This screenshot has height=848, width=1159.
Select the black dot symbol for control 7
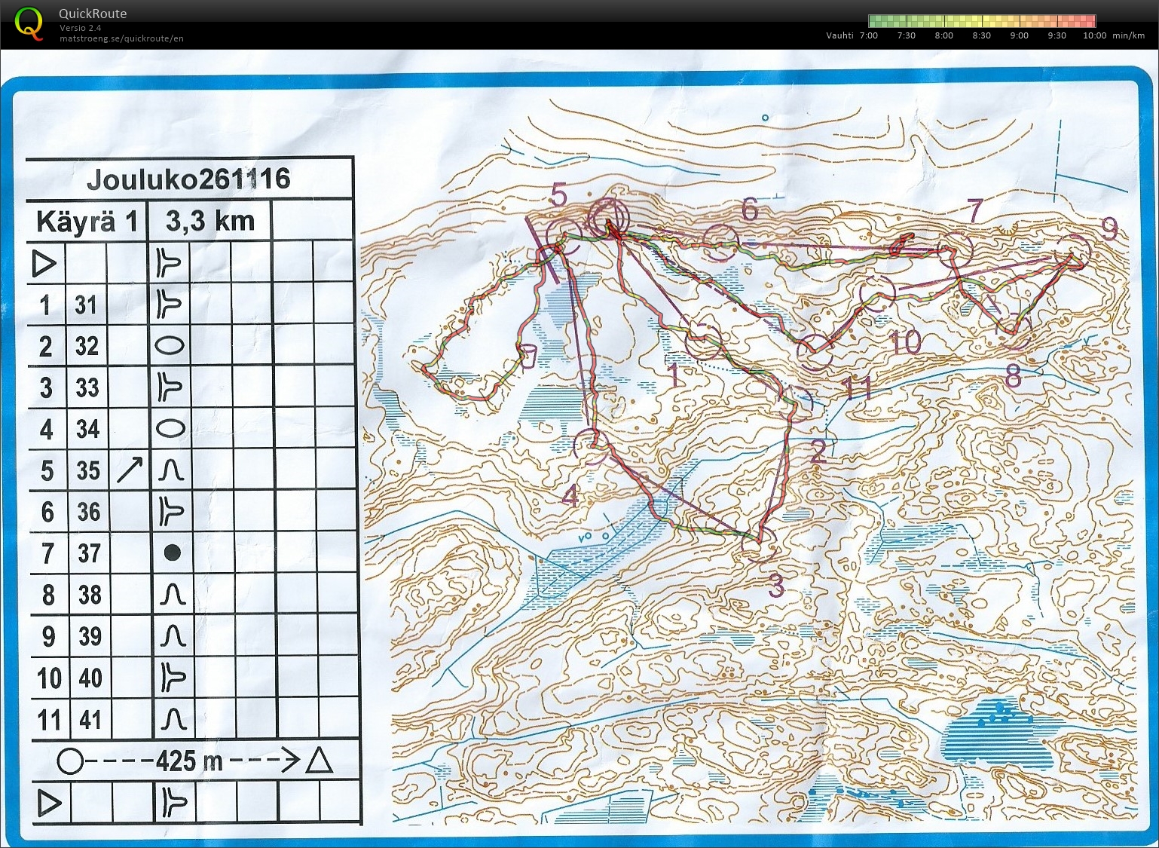pos(172,553)
